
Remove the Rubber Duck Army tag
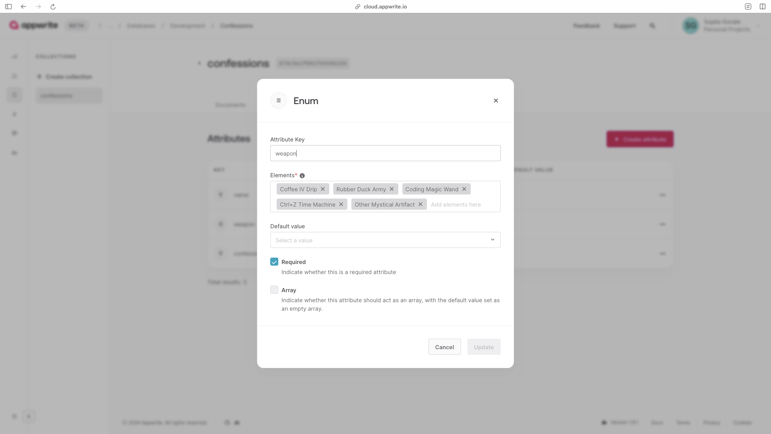[x=392, y=189]
